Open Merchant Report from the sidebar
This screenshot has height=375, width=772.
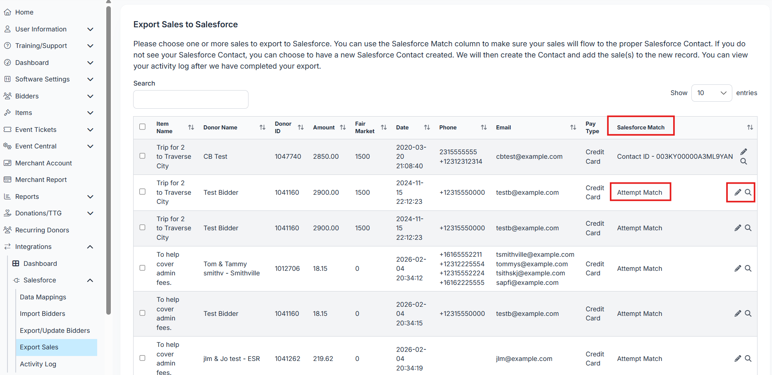(x=41, y=180)
